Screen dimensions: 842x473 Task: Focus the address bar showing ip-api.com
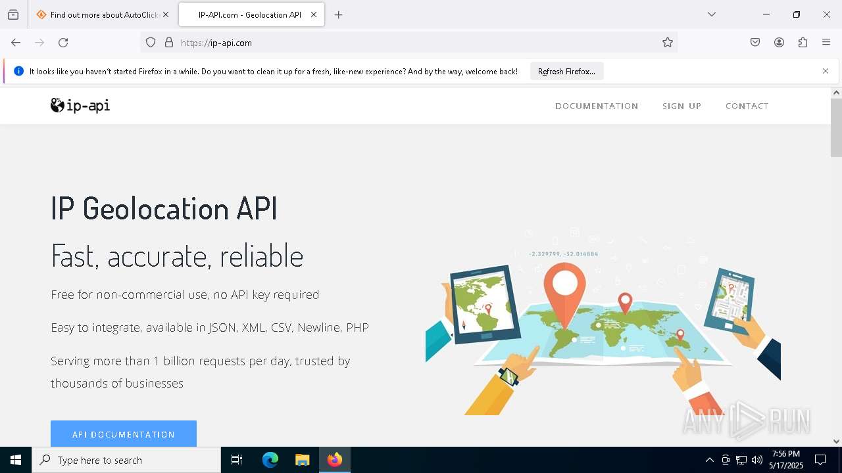point(408,43)
